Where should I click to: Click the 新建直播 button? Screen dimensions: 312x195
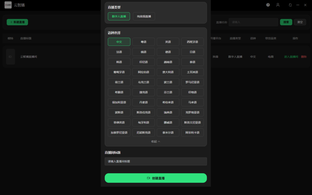(17, 22)
